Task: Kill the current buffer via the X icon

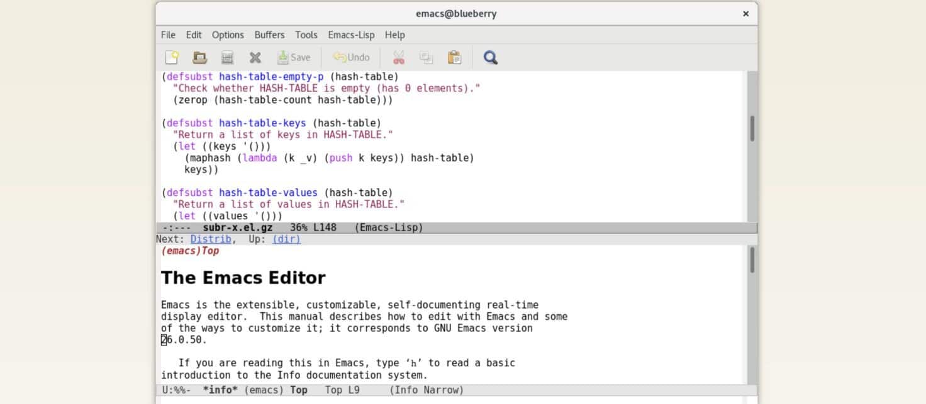Action: (255, 57)
